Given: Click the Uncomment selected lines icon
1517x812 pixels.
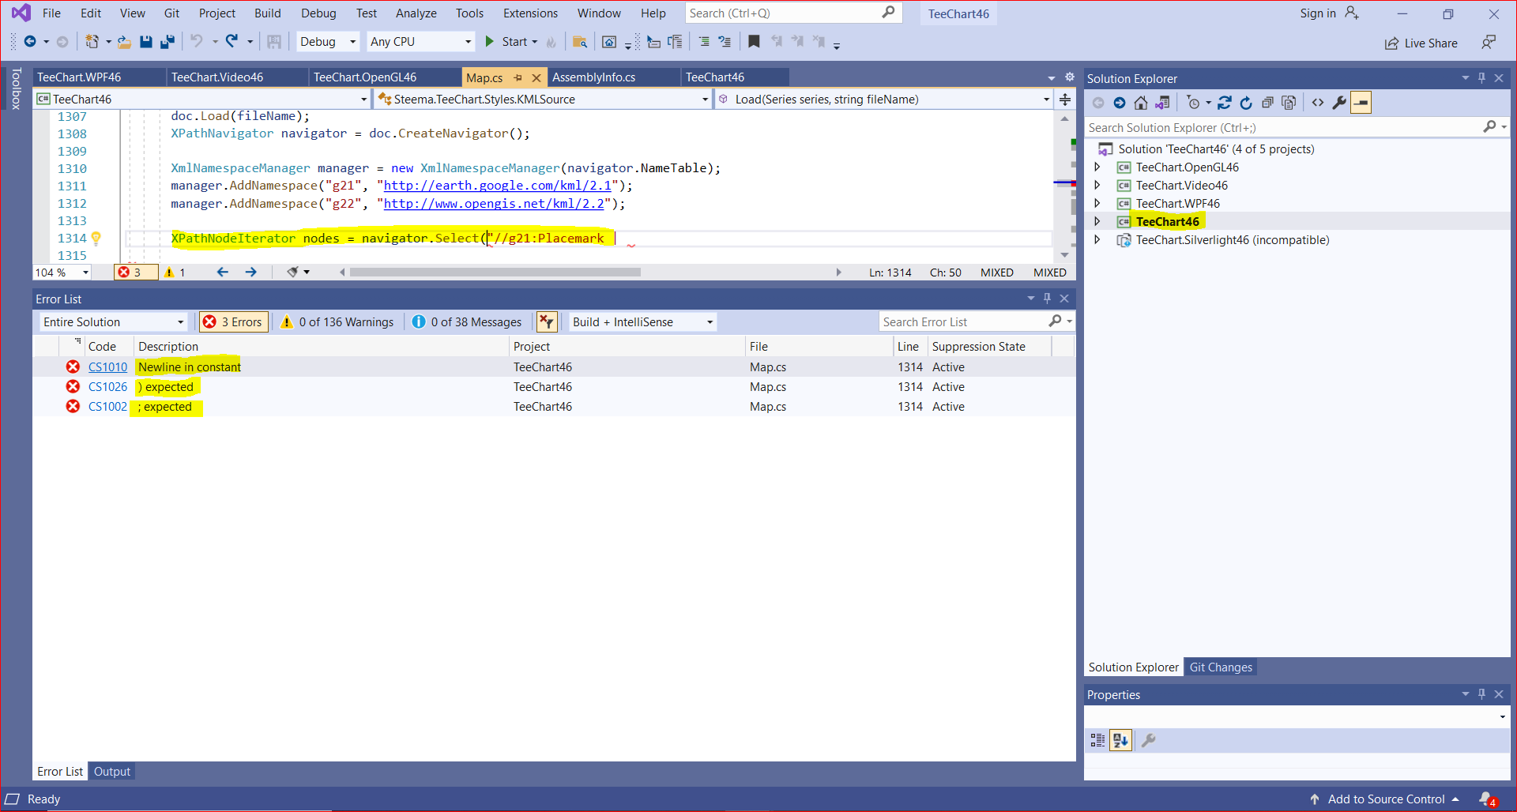Looking at the screenshot, I should pyautogui.click(x=725, y=42).
